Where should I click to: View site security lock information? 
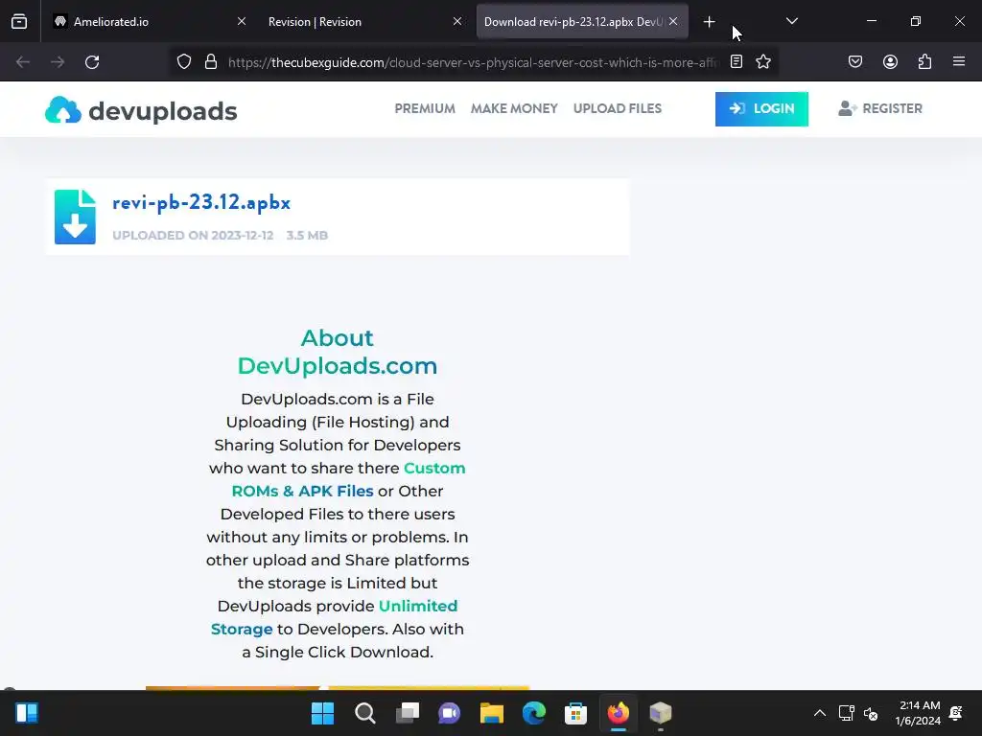pos(211,62)
